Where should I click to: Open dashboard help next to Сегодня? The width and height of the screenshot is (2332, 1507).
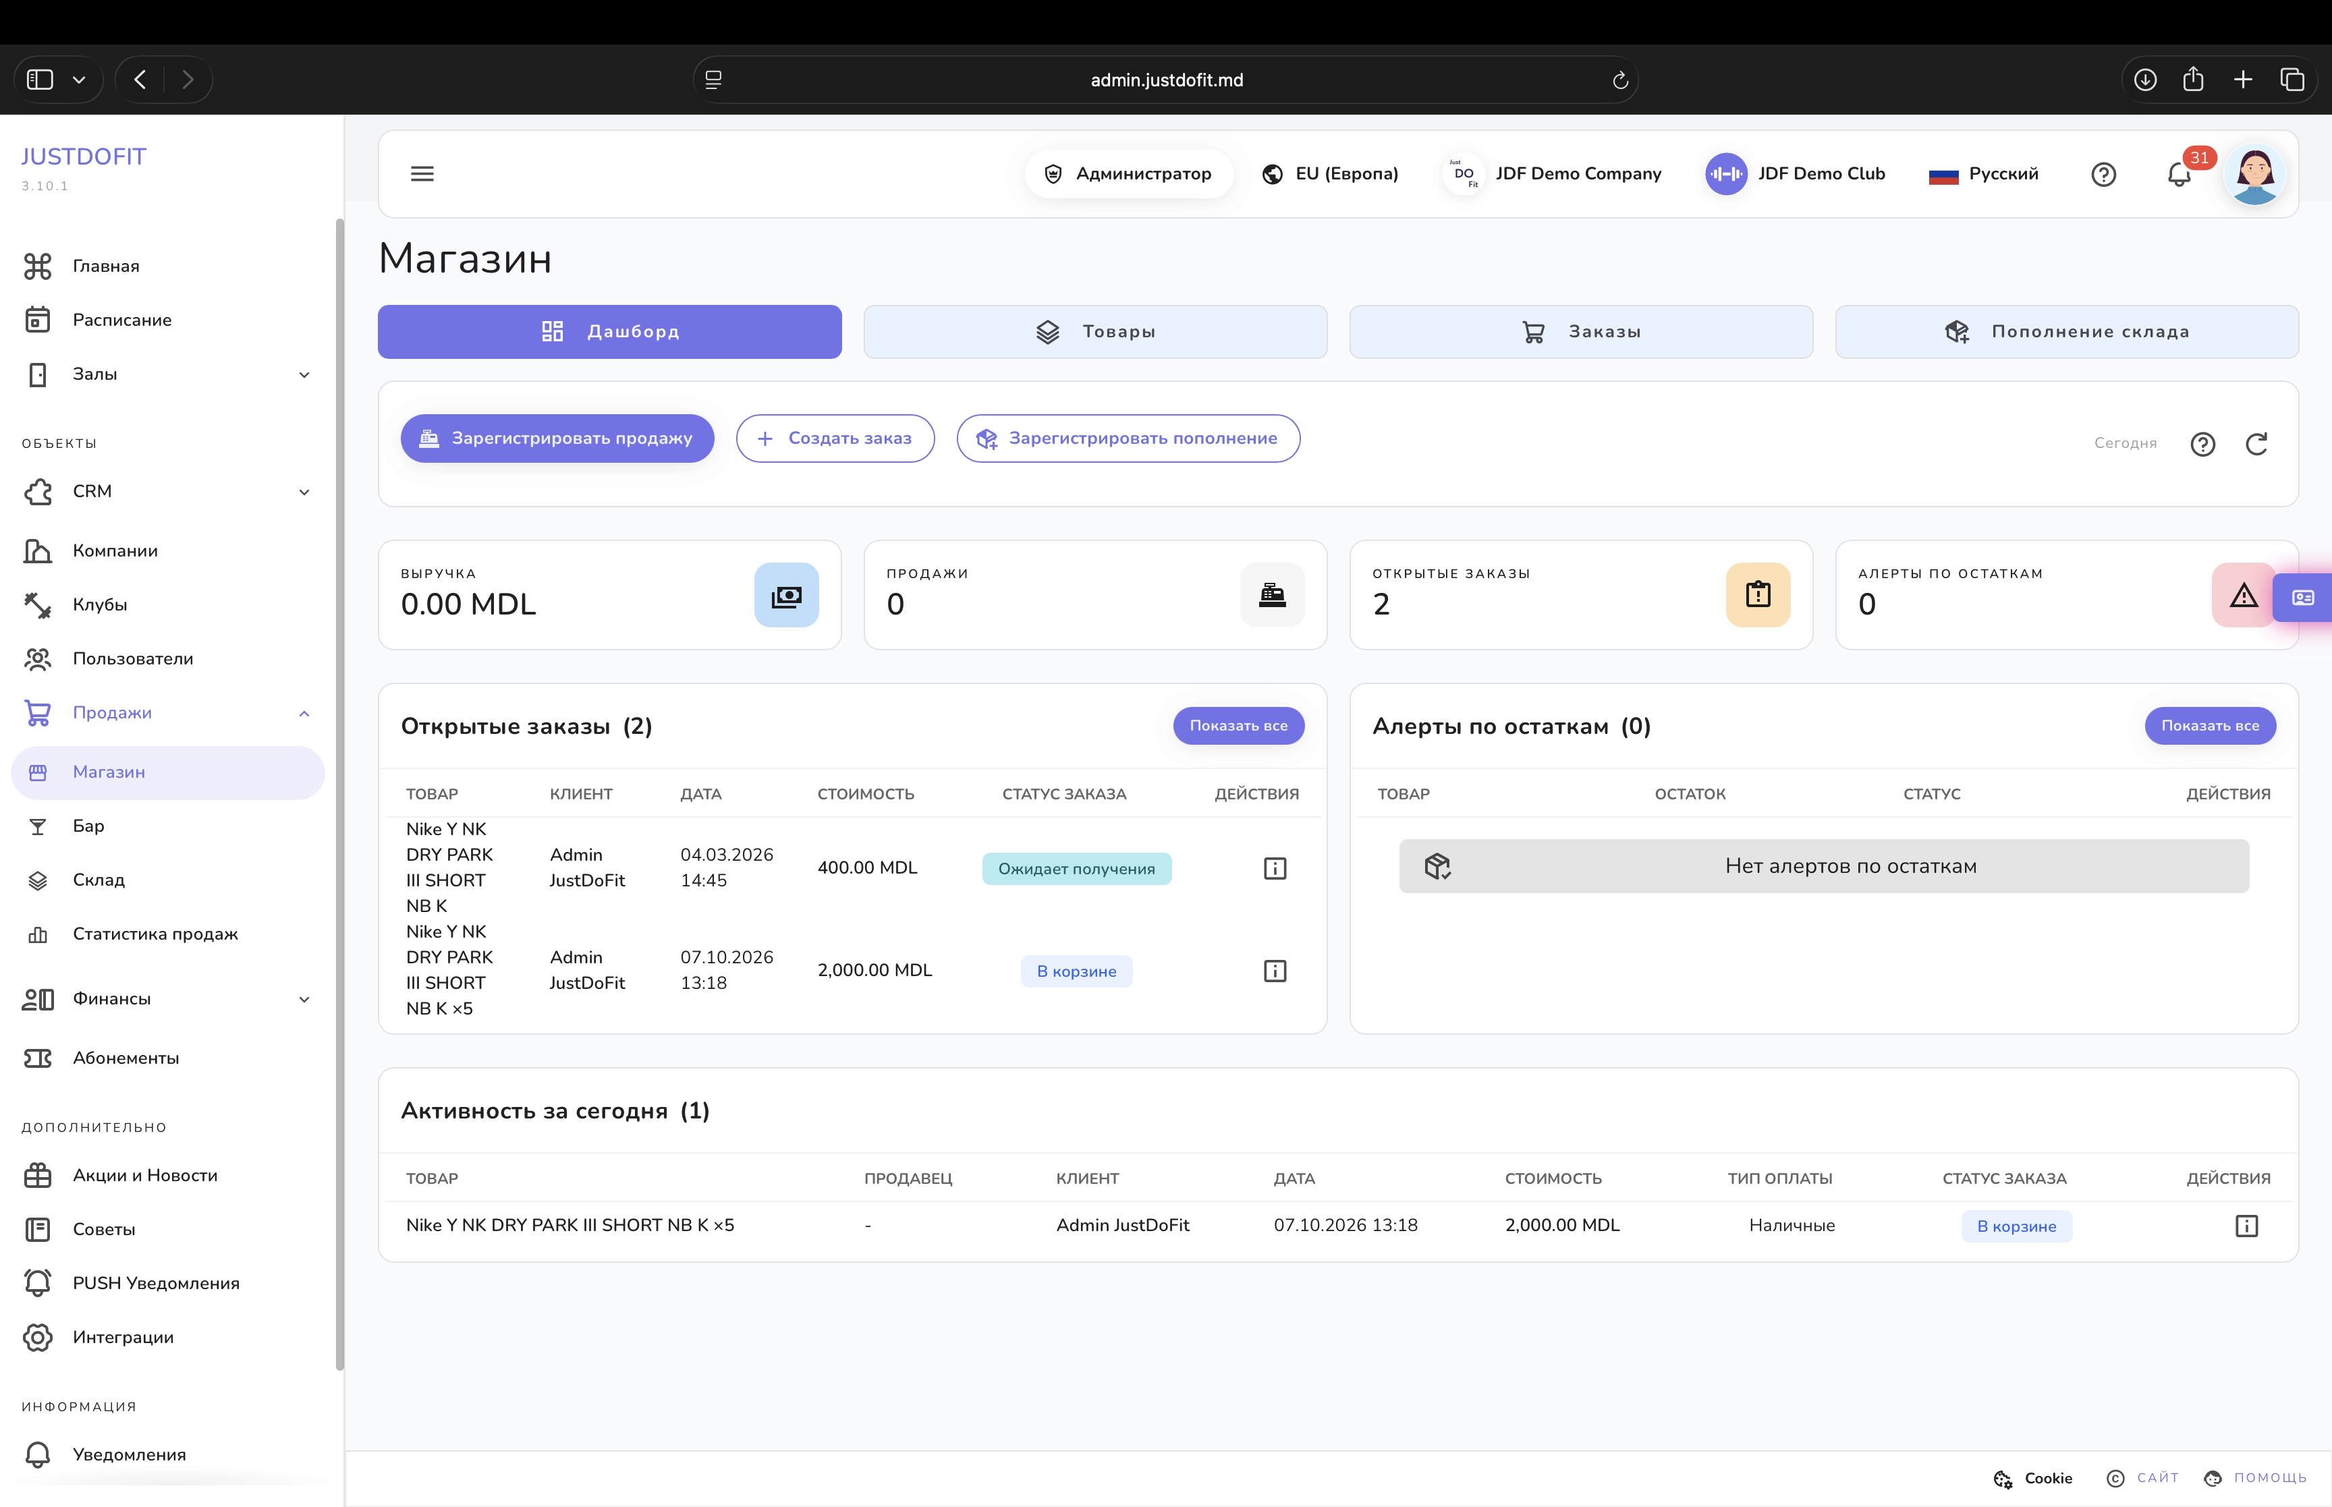pyautogui.click(x=2202, y=443)
